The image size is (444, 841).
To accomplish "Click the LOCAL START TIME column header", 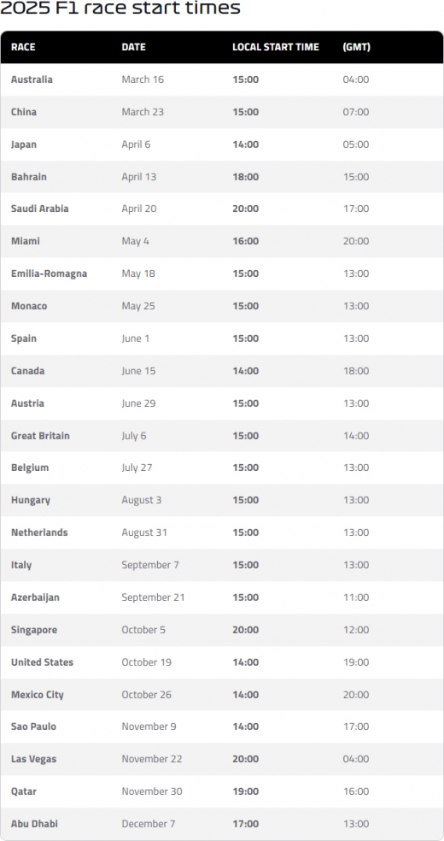I will [275, 47].
